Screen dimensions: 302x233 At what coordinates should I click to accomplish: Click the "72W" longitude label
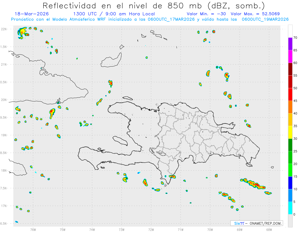151,229
